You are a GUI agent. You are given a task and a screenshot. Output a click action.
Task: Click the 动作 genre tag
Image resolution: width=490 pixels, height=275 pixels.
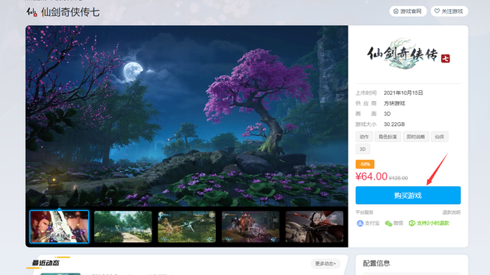coord(364,137)
